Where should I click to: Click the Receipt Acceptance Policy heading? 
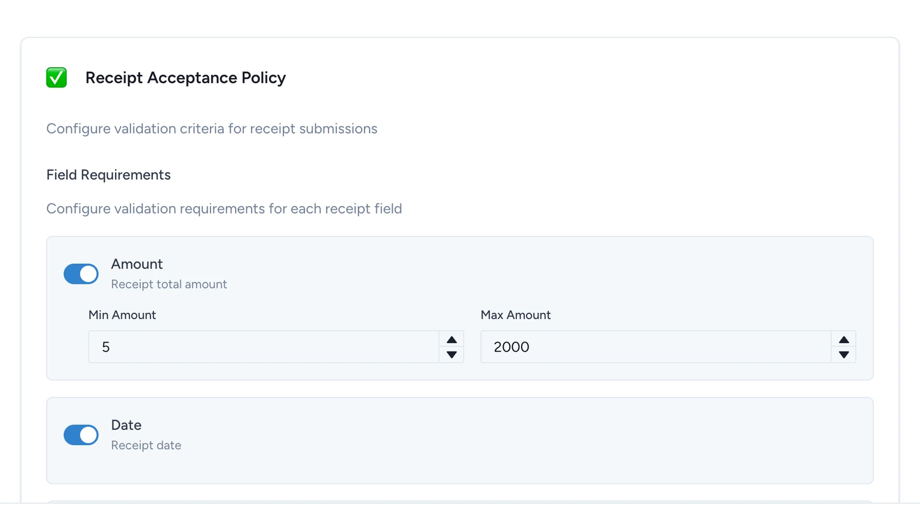185,78
